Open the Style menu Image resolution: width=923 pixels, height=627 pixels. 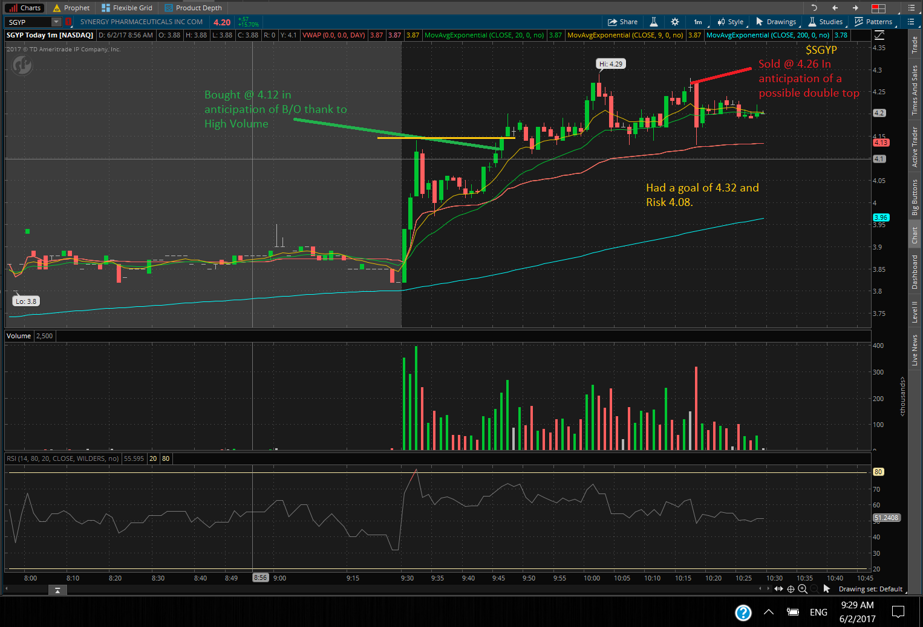coord(731,22)
